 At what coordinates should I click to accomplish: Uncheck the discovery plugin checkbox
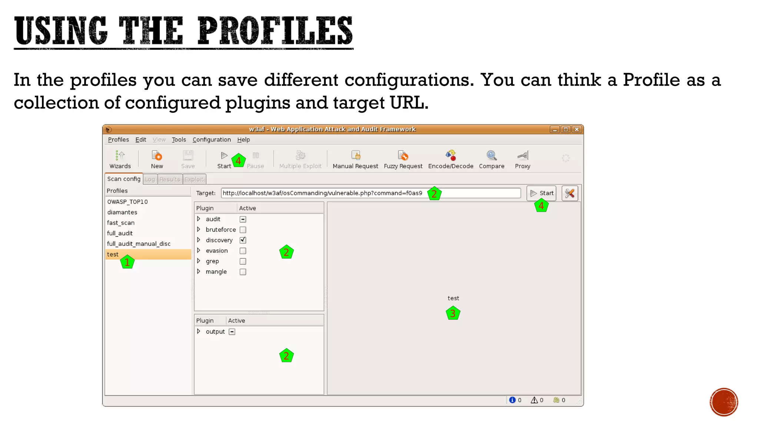point(243,240)
